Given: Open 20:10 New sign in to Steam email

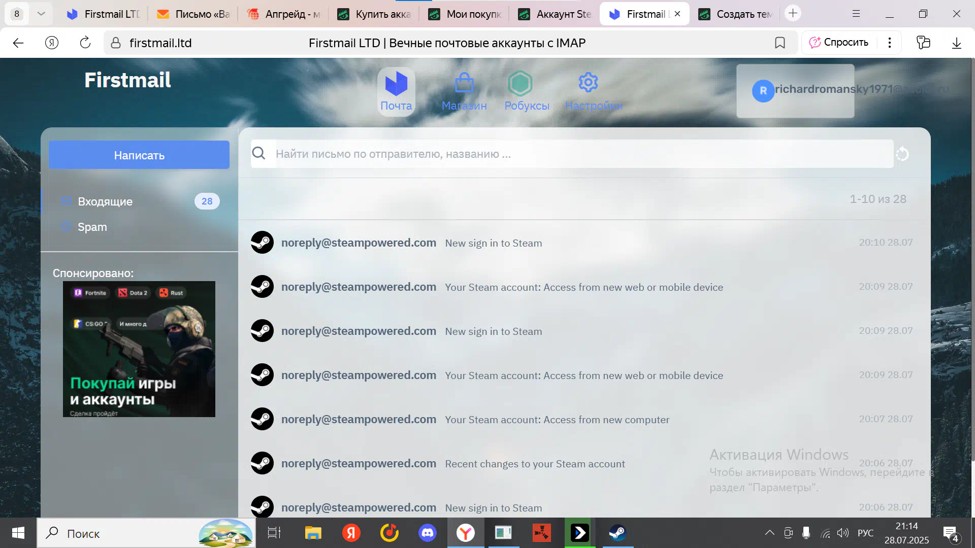Looking at the screenshot, I should coord(584,243).
